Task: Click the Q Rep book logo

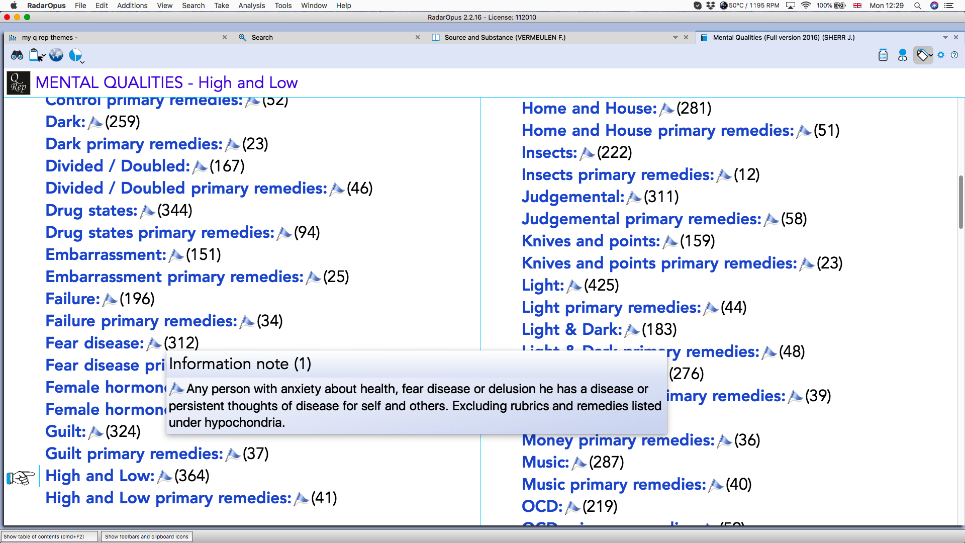Action: (x=19, y=83)
